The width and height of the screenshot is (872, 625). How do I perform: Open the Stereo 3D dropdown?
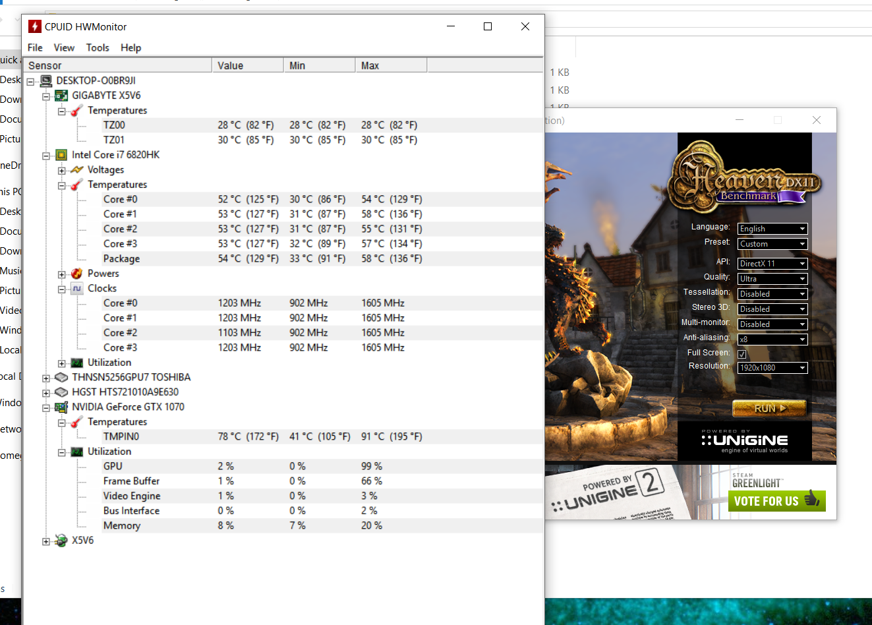pyautogui.click(x=772, y=309)
